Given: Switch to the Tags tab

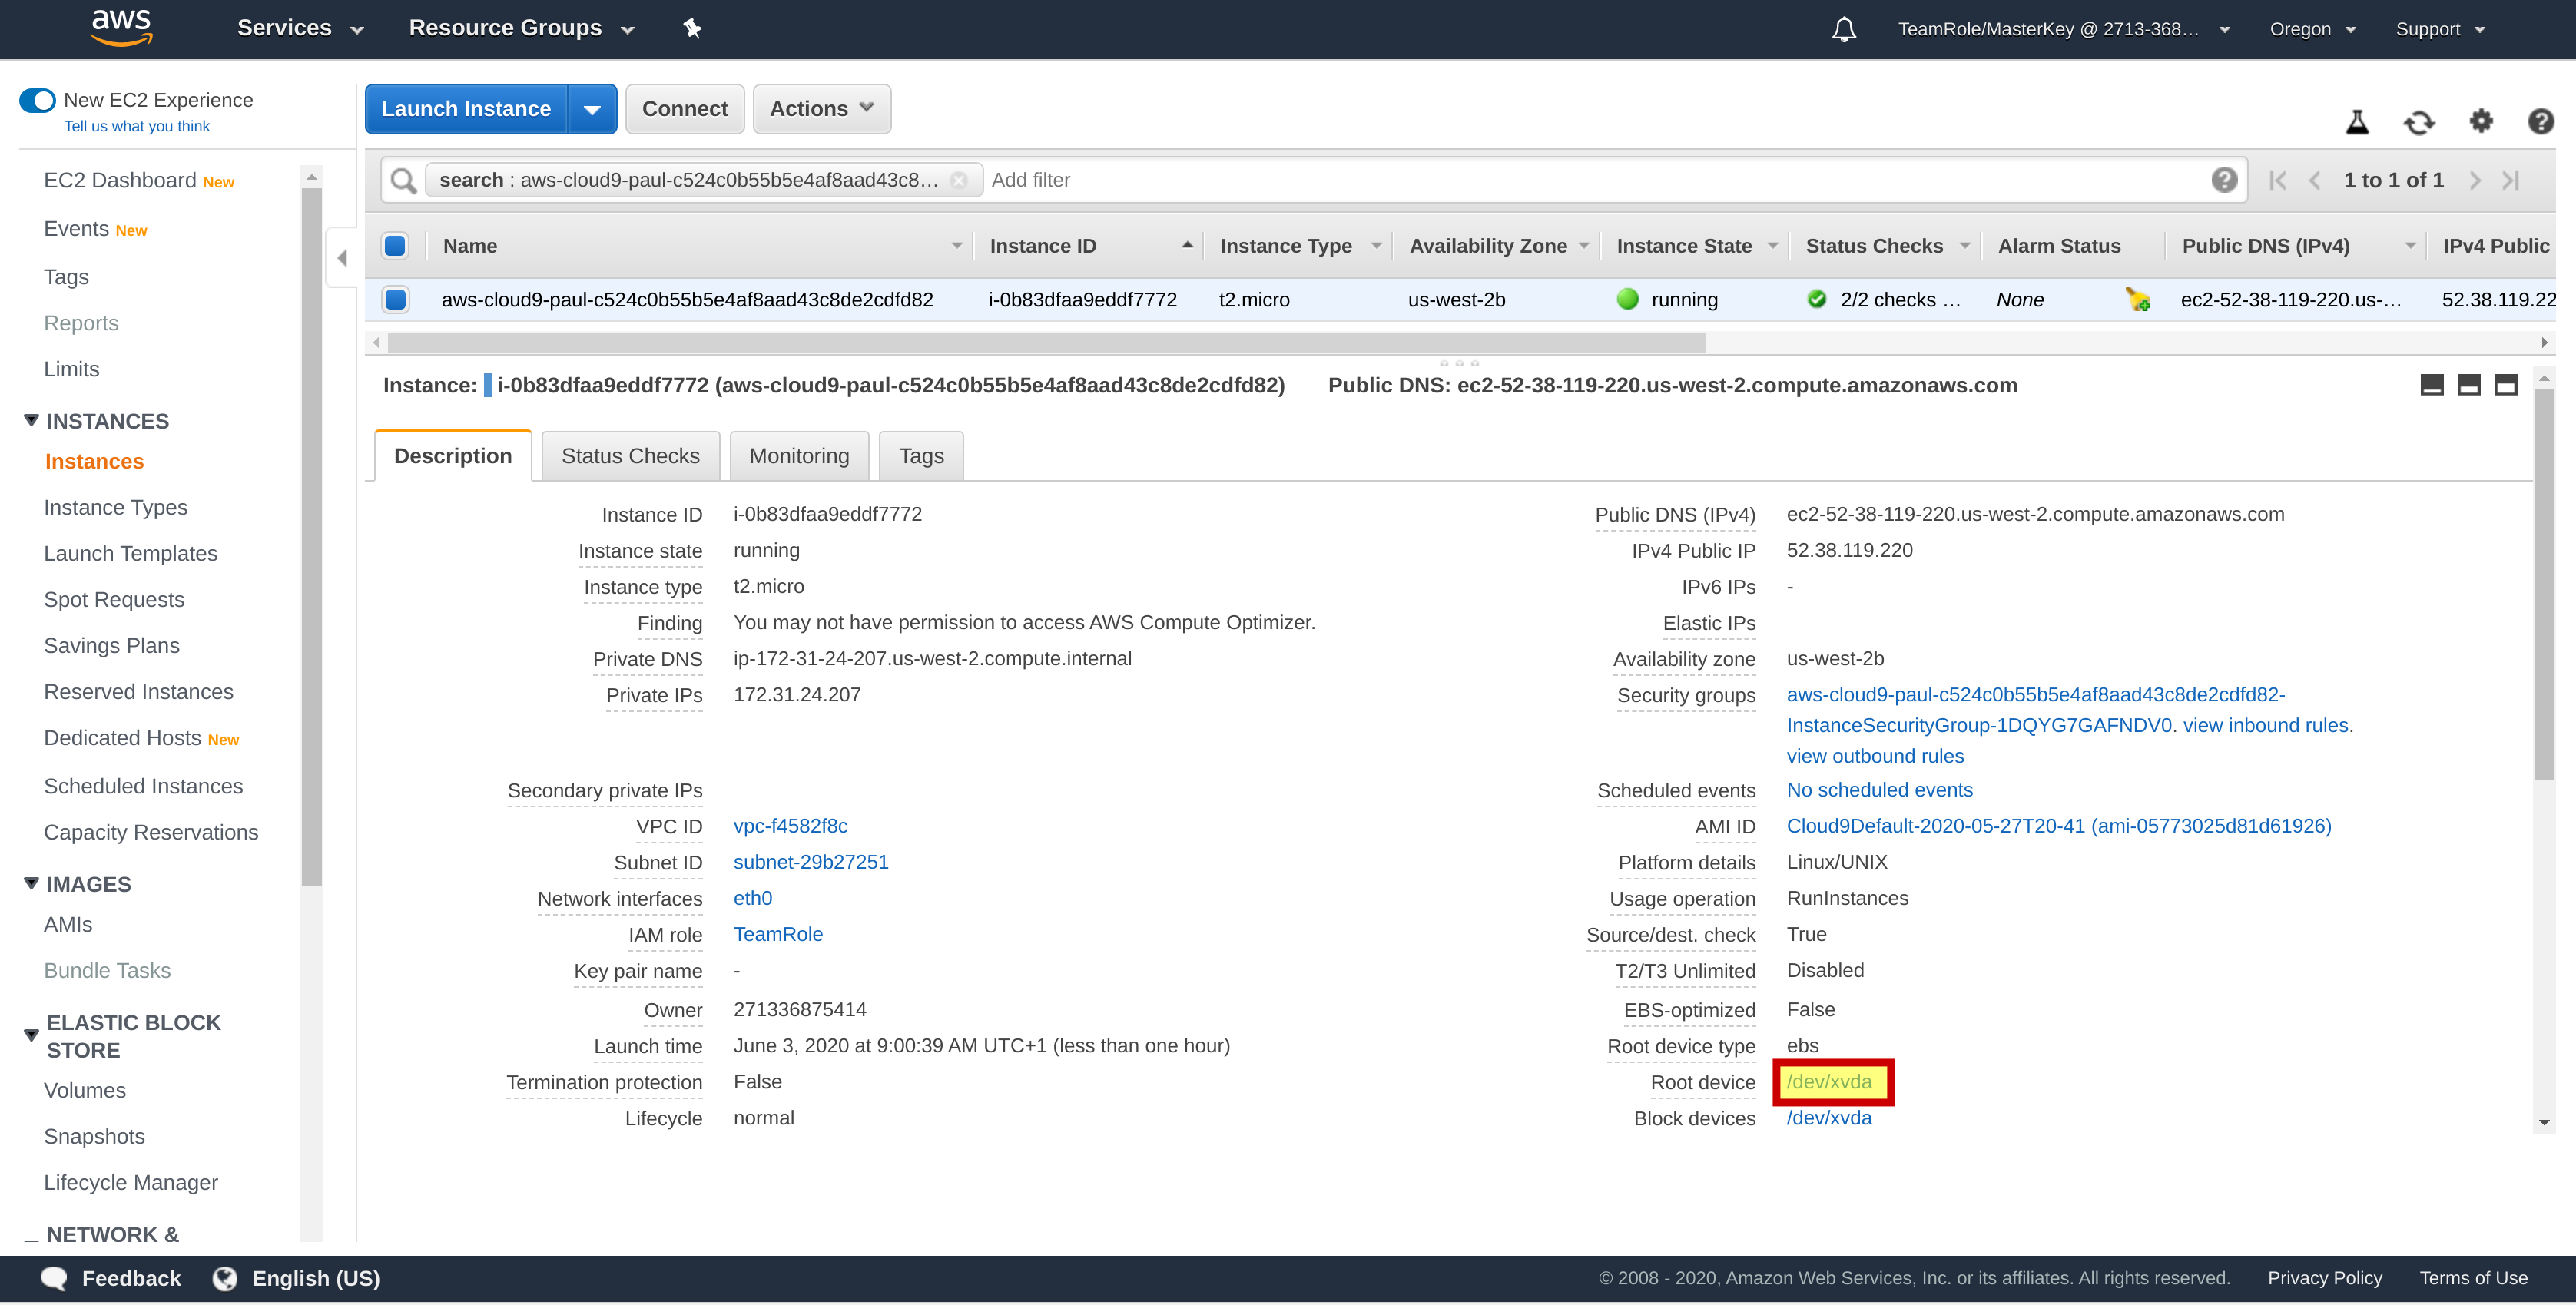Looking at the screenshot, I should (920, 456).
